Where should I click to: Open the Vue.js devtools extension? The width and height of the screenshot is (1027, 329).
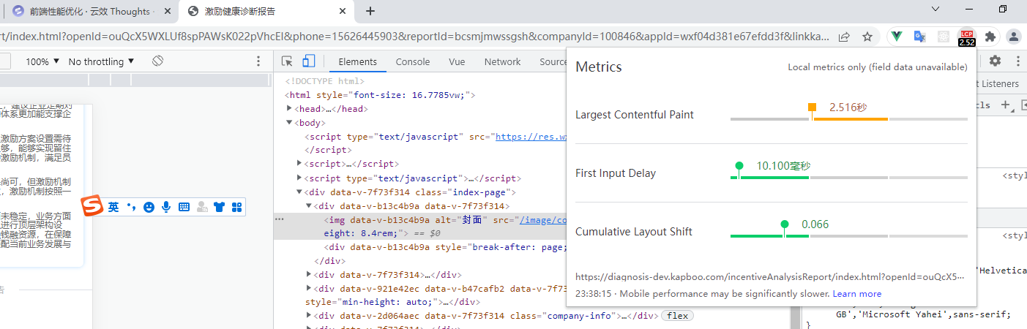click(897, 36)
